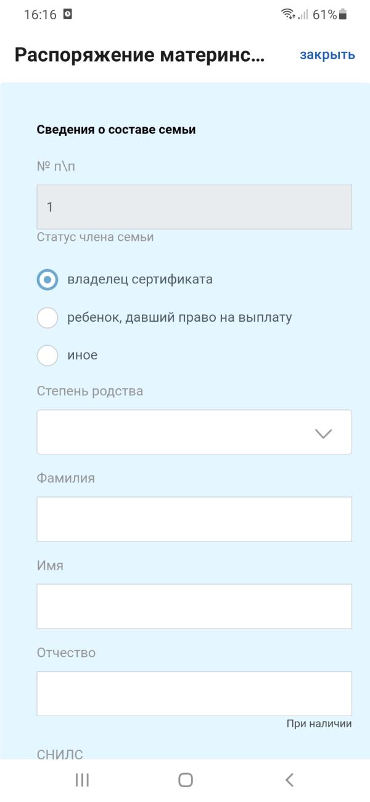
Task: Focus the 'Имя' text field
Action: 194,606
